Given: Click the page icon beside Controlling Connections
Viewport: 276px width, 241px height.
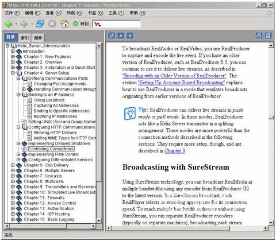Looking at the screenshot, I should point(24,149).
